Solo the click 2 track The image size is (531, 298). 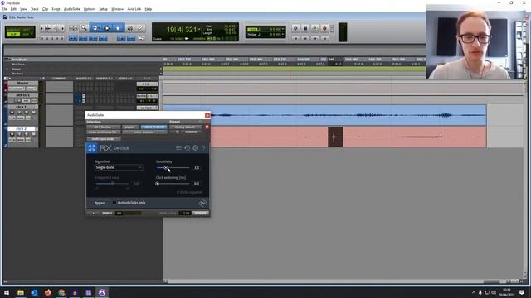27,134
